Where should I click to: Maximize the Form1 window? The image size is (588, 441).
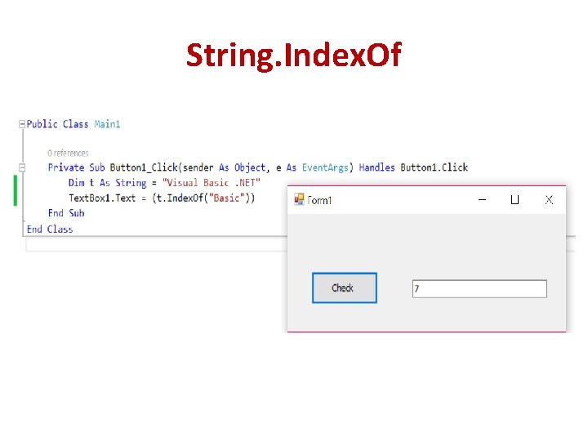[514, 200]
